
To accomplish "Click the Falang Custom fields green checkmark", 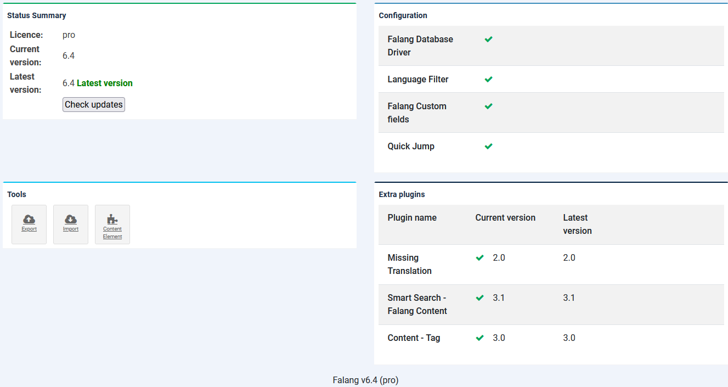I will [488, 106].
